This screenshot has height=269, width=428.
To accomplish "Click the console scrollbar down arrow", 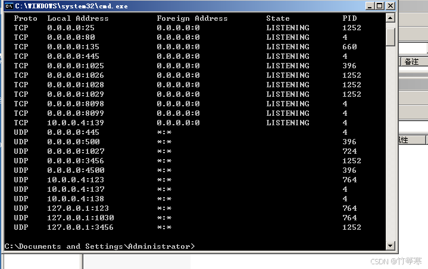I will (x=390, y=245).
